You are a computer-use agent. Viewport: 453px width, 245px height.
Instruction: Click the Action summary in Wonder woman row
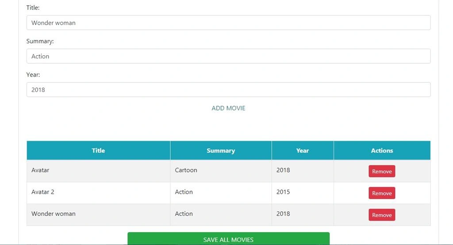tap(221, 214)
